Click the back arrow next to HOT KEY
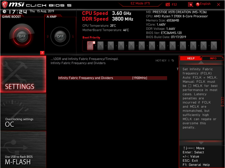This screenshot has width=225, height=168. [173, 60]
